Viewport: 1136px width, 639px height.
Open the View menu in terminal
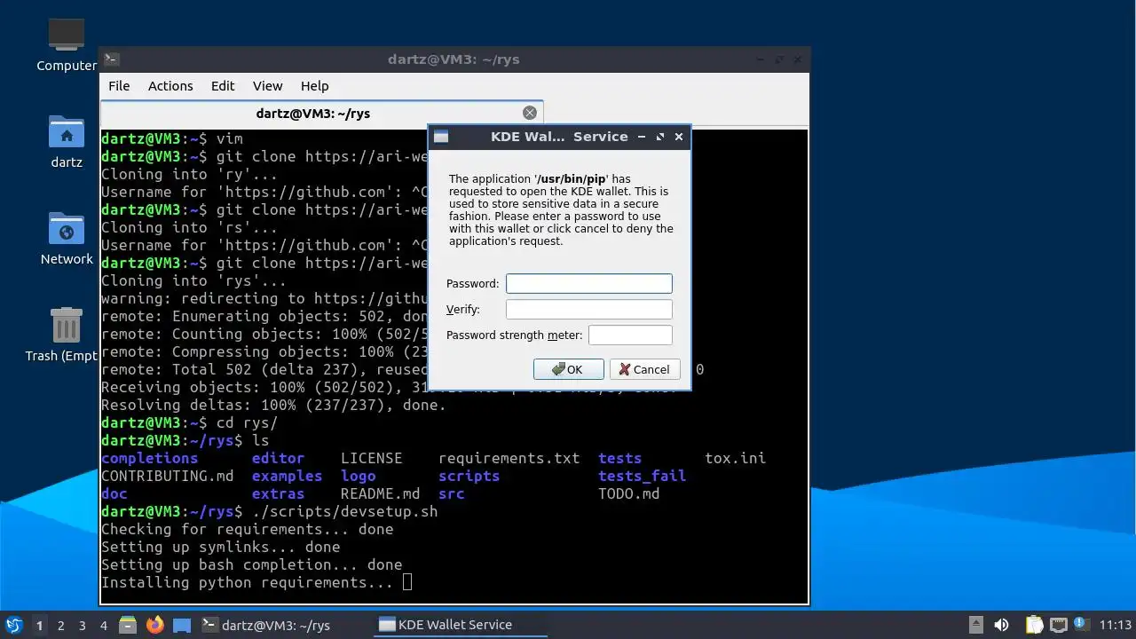click(267, 86)
